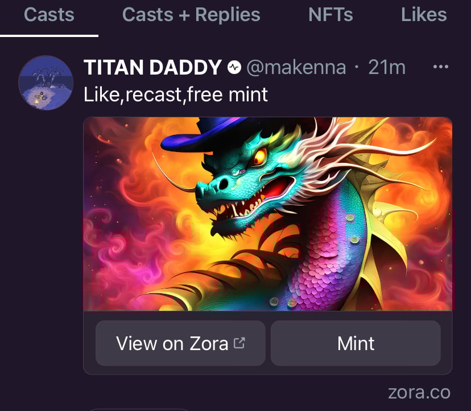Viewport: 471px width, 411px height.
Task: Click the verified badge beside TITAN DADDY
Action: coord(234,67)
